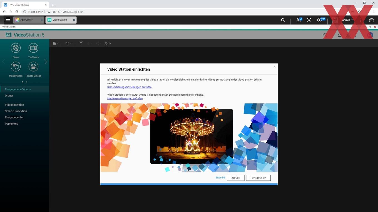
Task: Click the download toolbar icon
Action: pyautogui.click(x=89, y=43)
